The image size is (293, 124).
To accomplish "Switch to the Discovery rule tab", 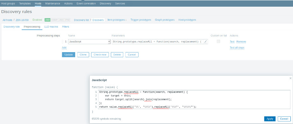I will [x=11, y=27].
